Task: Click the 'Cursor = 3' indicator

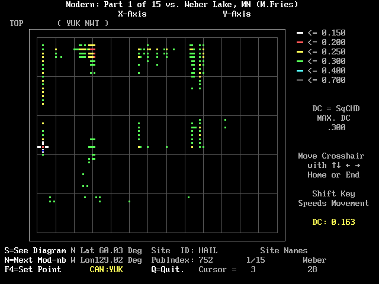Action: [227, 269]
